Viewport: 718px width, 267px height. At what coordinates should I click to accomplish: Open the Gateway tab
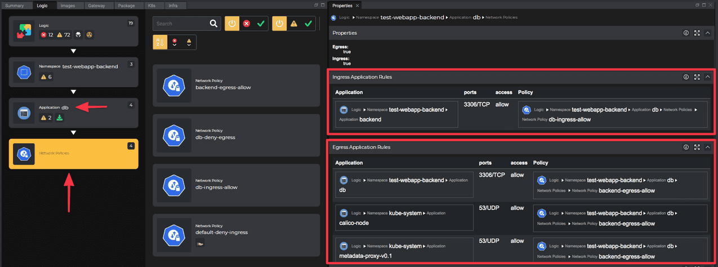tap(97, 5)
